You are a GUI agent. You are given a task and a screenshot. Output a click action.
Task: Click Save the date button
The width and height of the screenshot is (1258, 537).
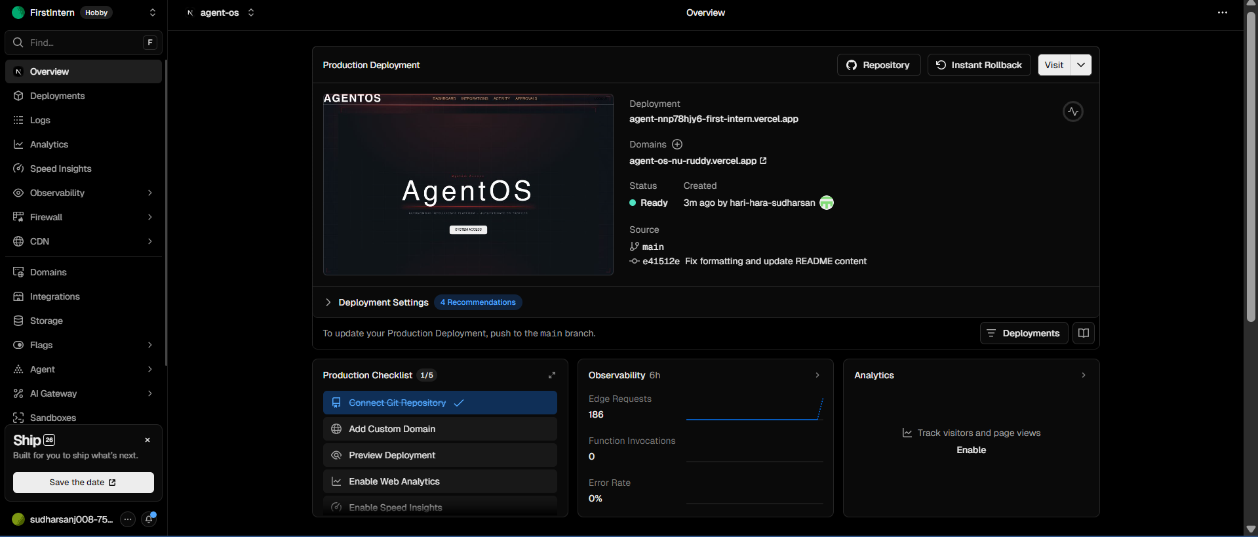coord(83,483)
